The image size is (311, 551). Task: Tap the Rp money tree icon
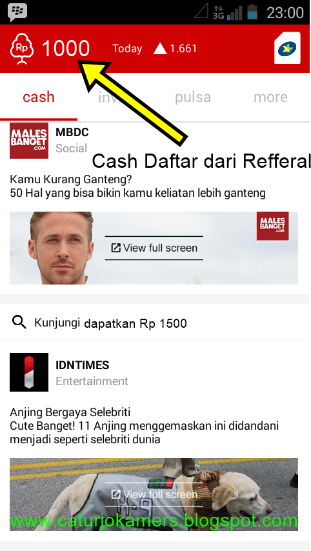click(x=22, y=49)
